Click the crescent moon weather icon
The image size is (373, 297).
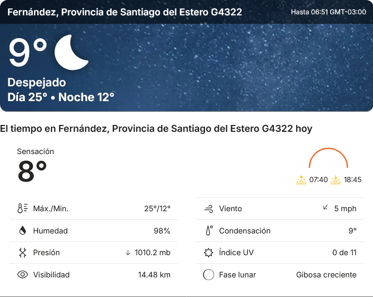pyautogui.click(x=71, y=52)
